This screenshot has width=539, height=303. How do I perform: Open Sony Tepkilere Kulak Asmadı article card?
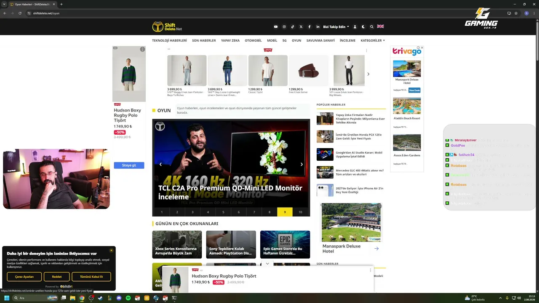(x=231, y=245)
